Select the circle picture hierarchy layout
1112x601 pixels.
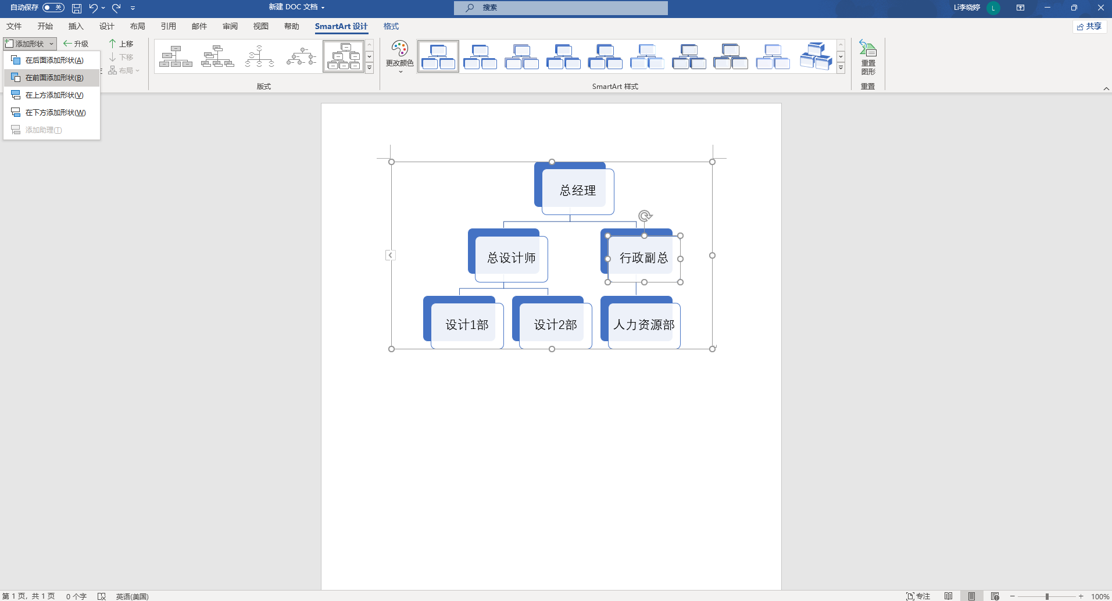pos(301,56)
